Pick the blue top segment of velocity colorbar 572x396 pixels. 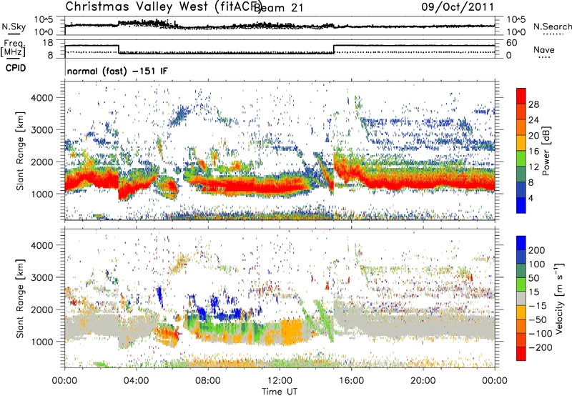521,243
